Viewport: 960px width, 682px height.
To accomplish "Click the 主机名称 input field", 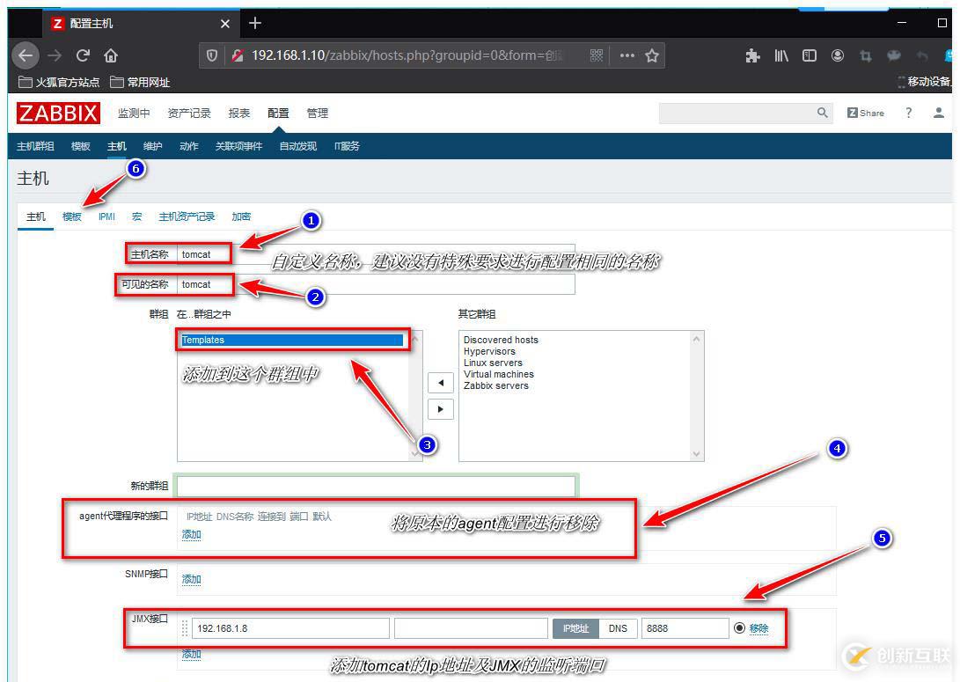I will tap(376, 254).
